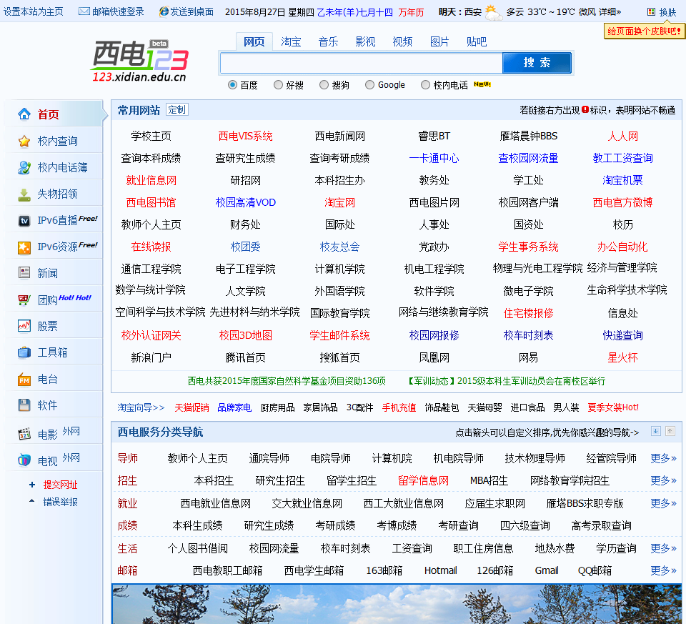Click the IE icon for 发送到桌面
Image resolution: width=686 pixels, height=624 pixels.
pyautogui.click(x=164, y=11)
